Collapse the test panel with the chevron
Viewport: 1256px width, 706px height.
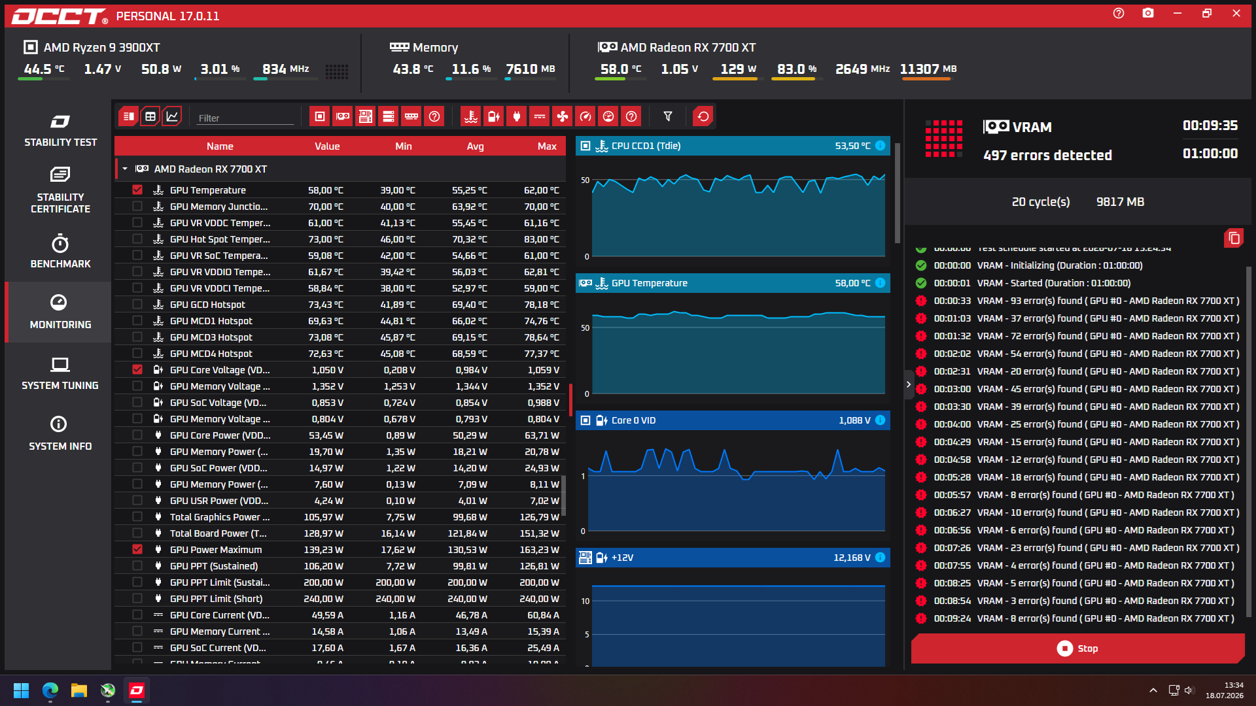[909, 384]
